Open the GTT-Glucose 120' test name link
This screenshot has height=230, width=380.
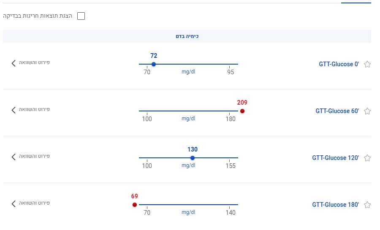[x=335, y=158]
